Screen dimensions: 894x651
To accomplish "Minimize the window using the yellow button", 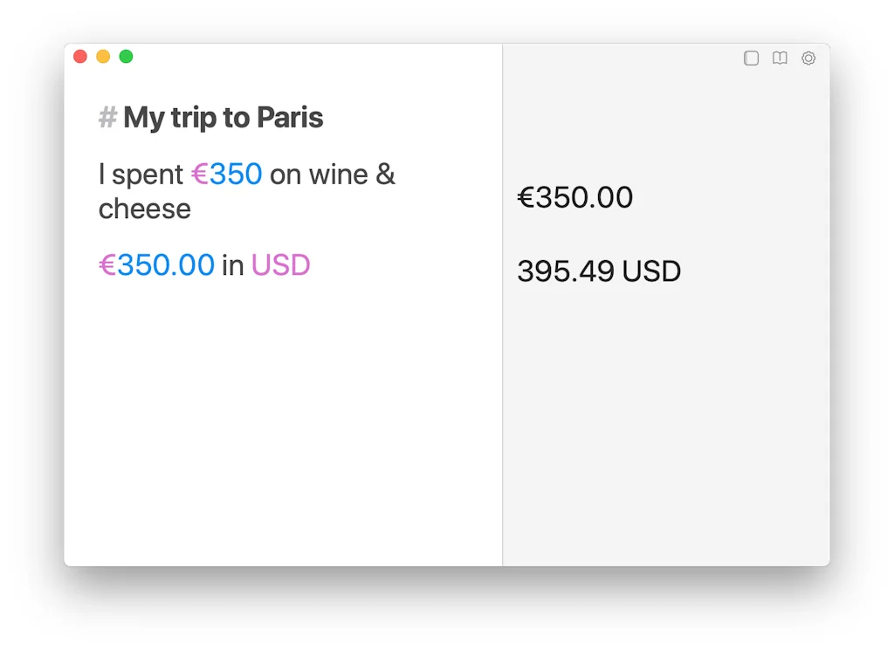I will tap(103, 57).
